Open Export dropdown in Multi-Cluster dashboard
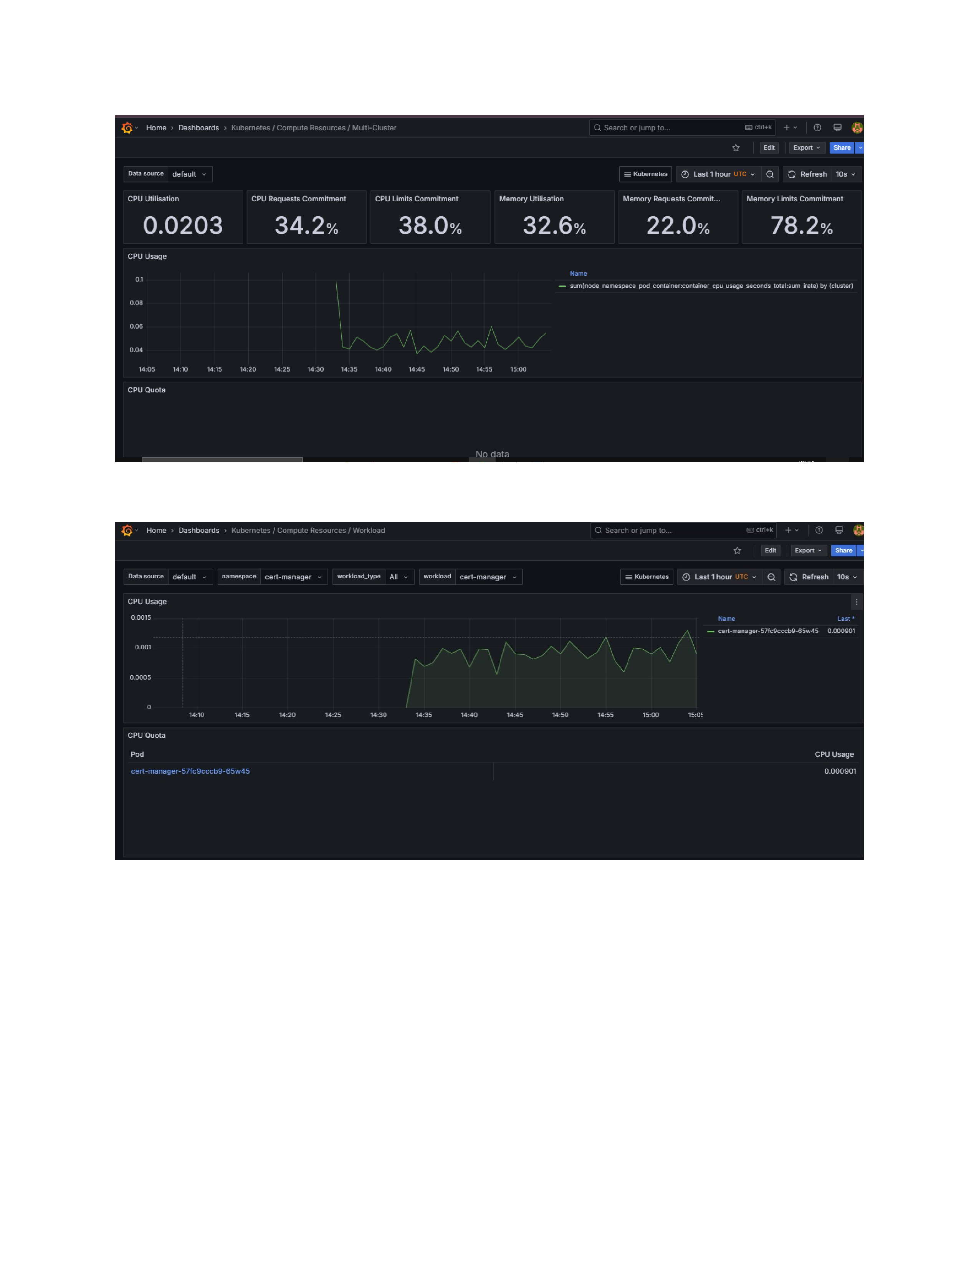The image size is (979, 1267). tap(807, 148)
